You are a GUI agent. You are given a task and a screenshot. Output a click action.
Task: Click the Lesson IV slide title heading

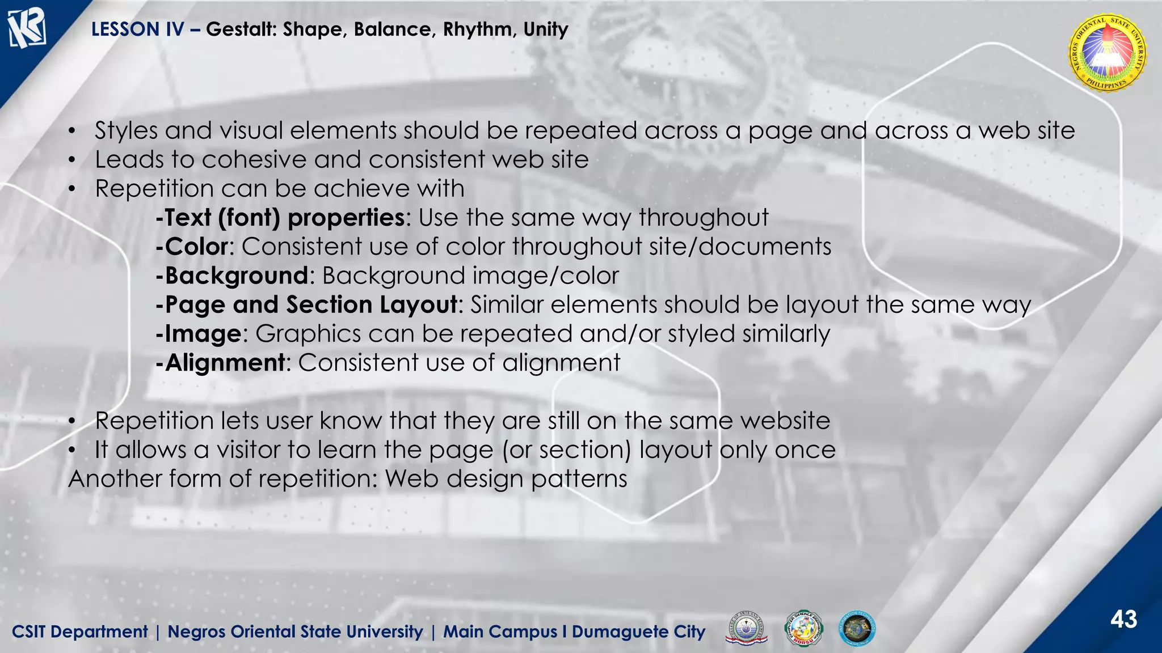coord(329,29)
